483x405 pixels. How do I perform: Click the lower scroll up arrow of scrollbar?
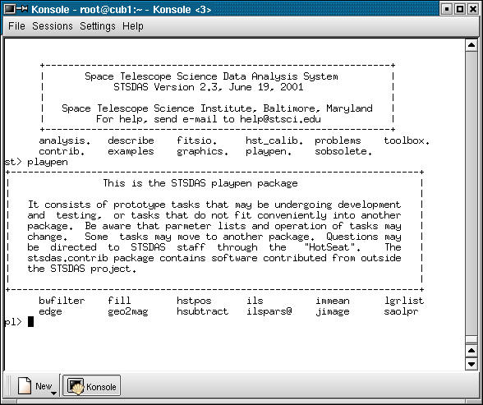pyautogui.click(x=471, y=351)
